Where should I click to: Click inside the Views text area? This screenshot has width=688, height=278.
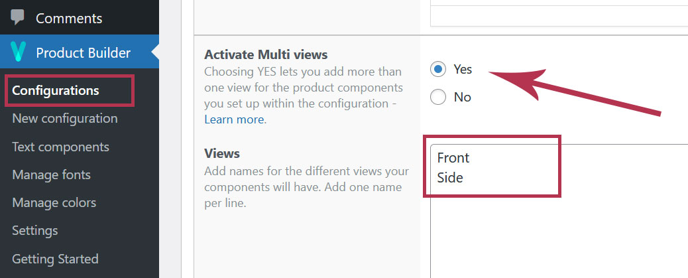coord(559,211)
